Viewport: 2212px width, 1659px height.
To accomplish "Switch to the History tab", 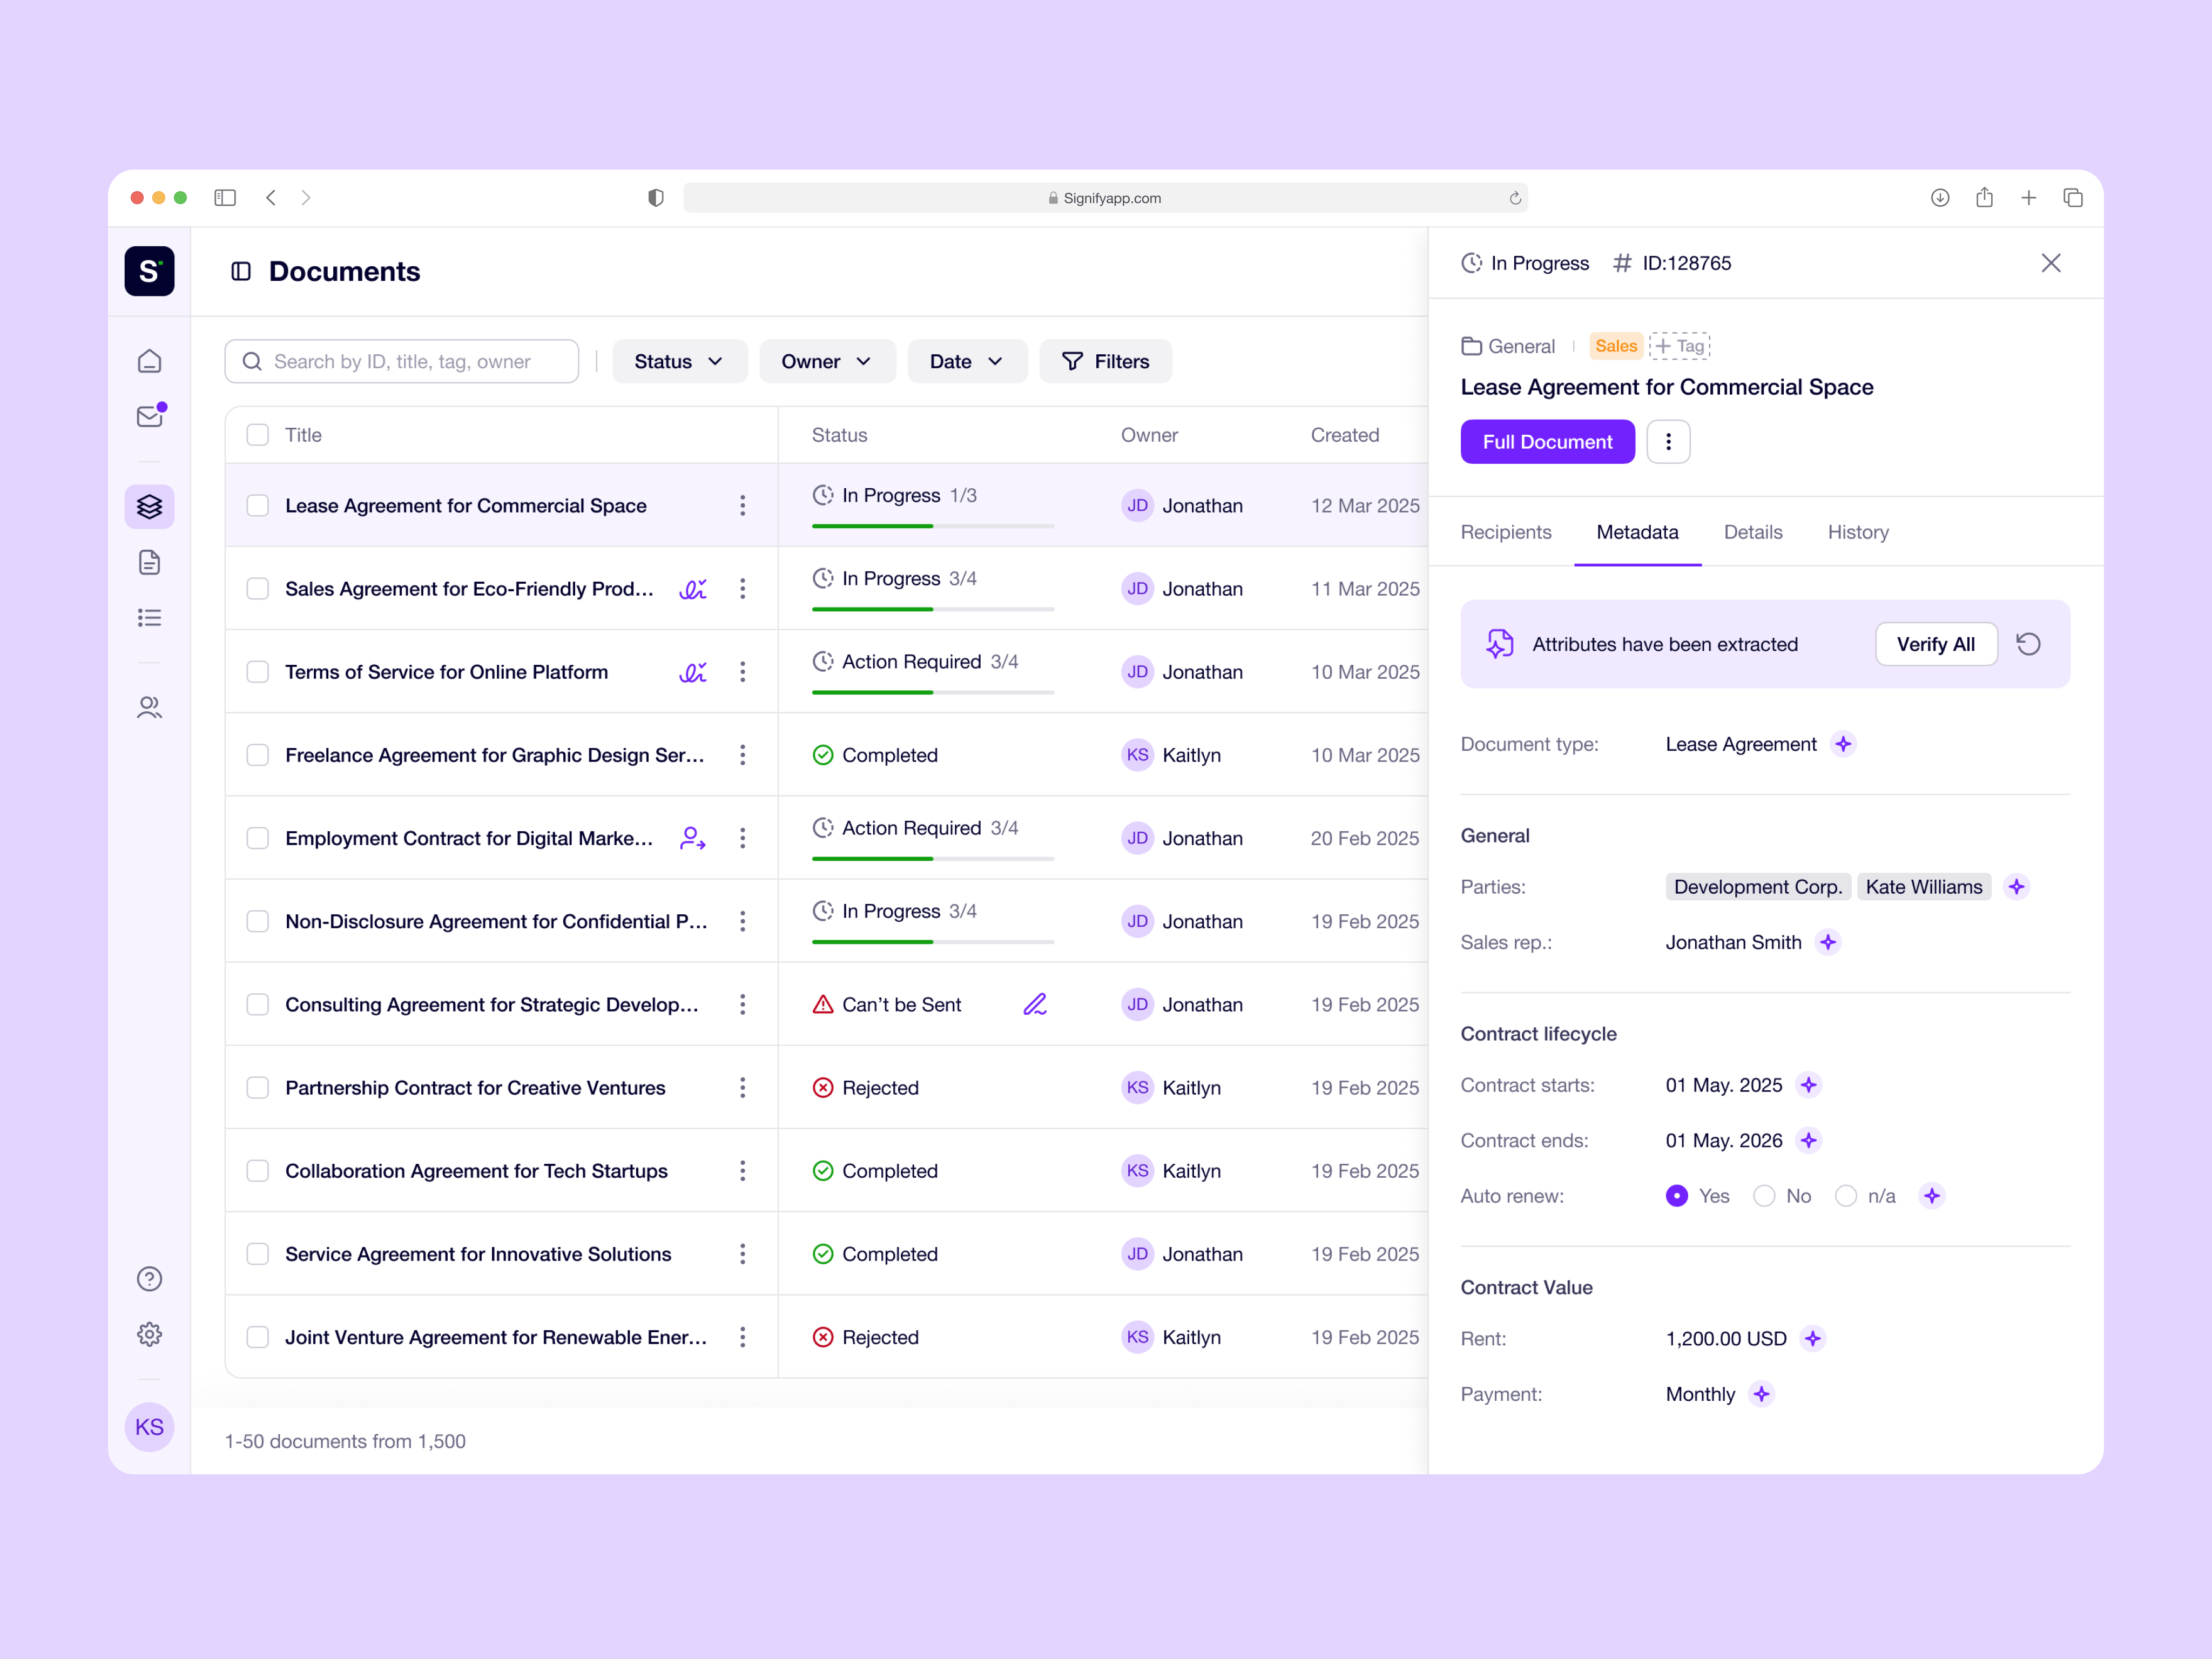I will pos(1858,532).
